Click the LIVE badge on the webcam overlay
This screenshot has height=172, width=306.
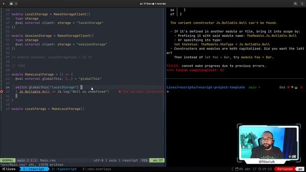292,156
